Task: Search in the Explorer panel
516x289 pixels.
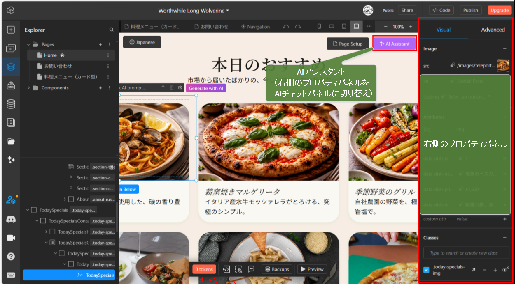Action: (x=111, y=30)
